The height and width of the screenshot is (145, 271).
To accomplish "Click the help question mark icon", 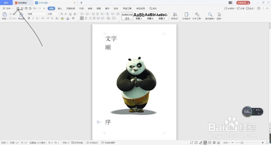I will [259, 8].
